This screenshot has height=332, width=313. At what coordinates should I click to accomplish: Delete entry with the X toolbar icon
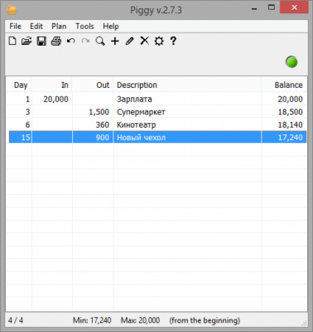144,41
